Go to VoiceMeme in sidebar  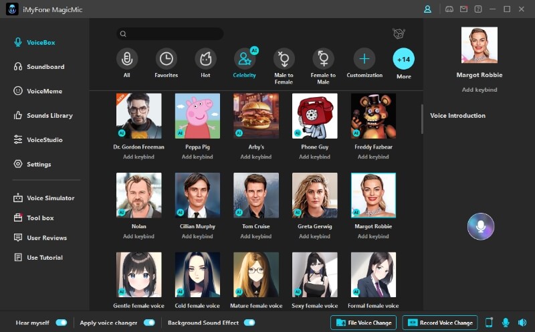click(38, 91)
